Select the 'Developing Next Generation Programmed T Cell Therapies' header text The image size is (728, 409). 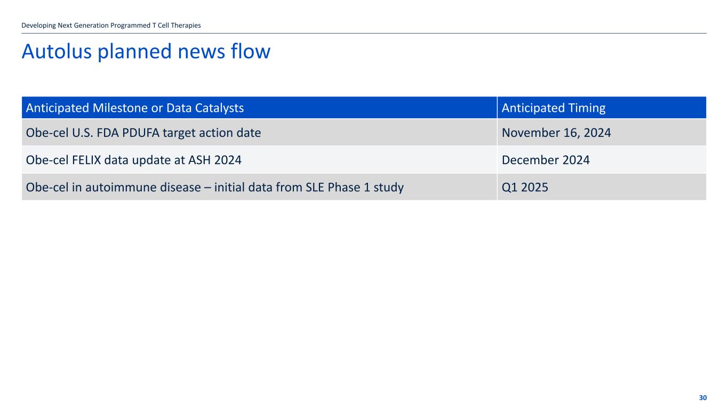pyautogui.click(x=111, y=25)
